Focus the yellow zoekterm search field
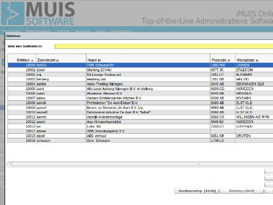This screenshot has height=205, width=273. coord(164,46)
